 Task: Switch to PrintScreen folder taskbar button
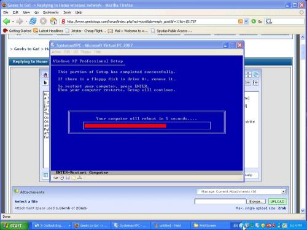tap(210, 226)
